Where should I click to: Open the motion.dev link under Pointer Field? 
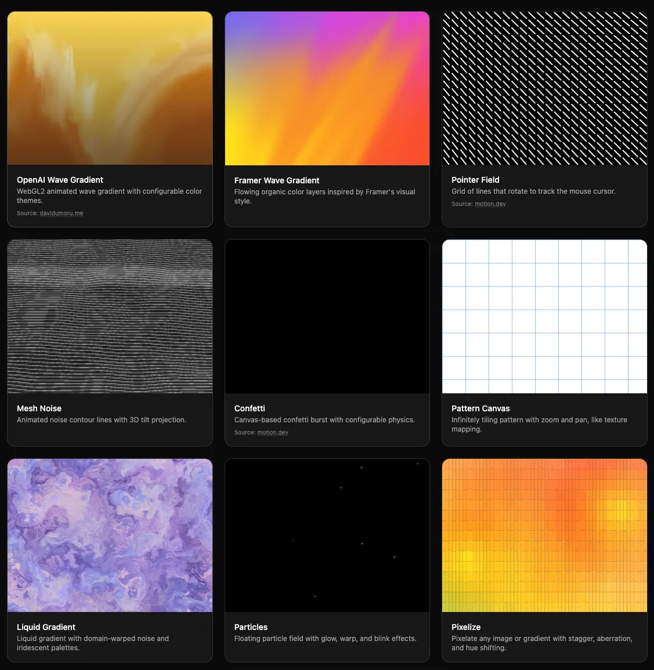[x=490, y=204]
